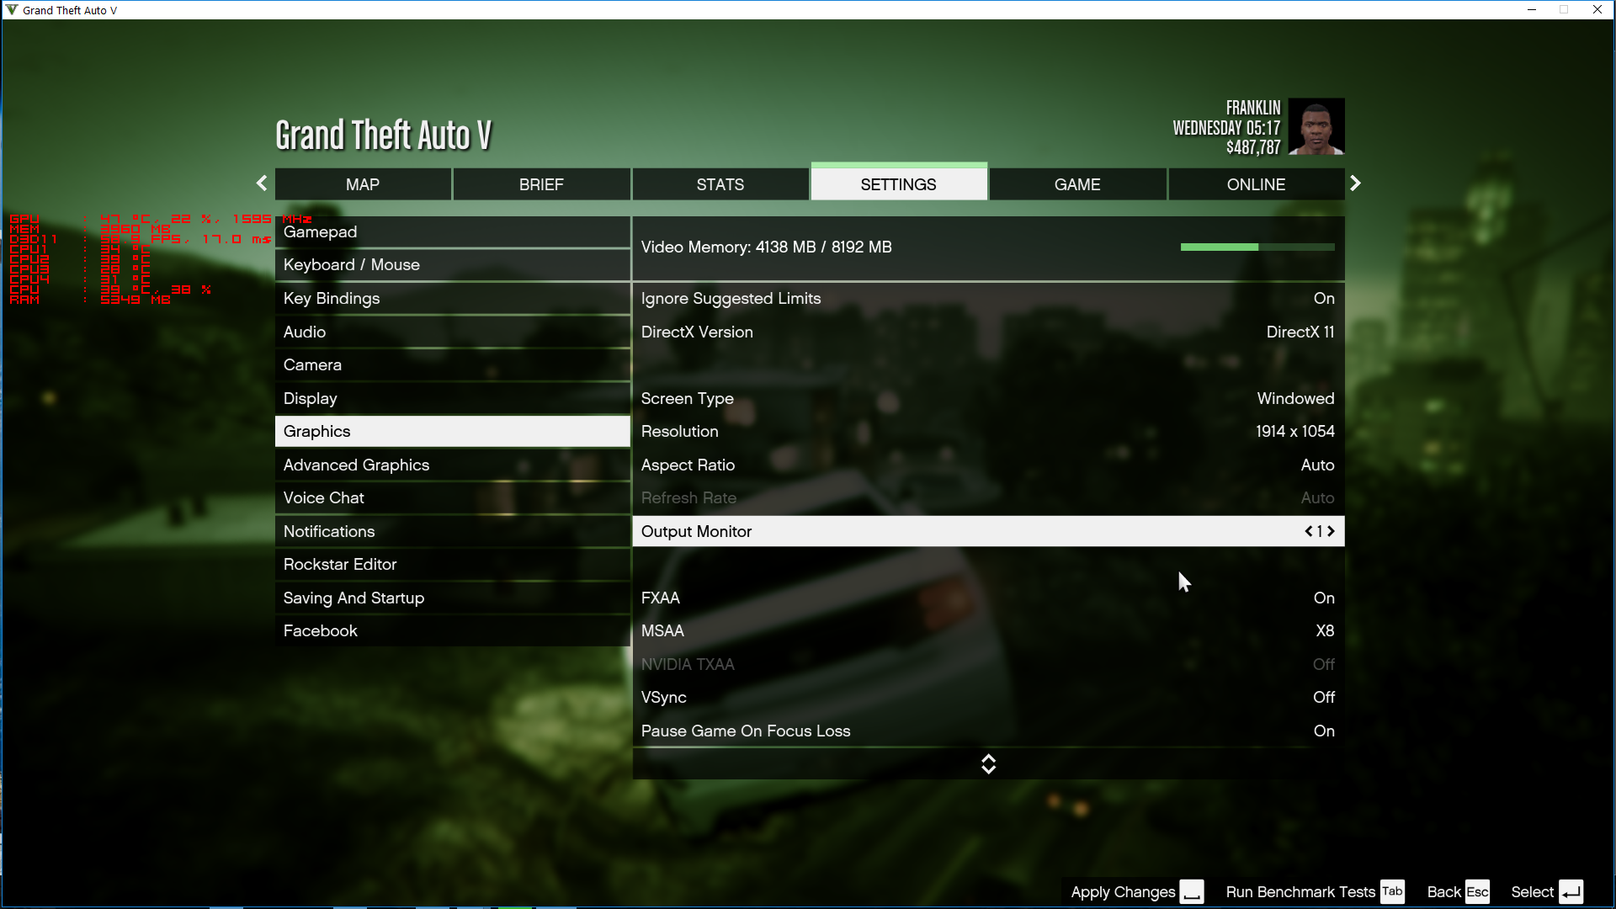This screenshot has height=909, width=1616.
Task: Click the right arrow beside the ONLINE tab
Action: (x=1355, y=183)
